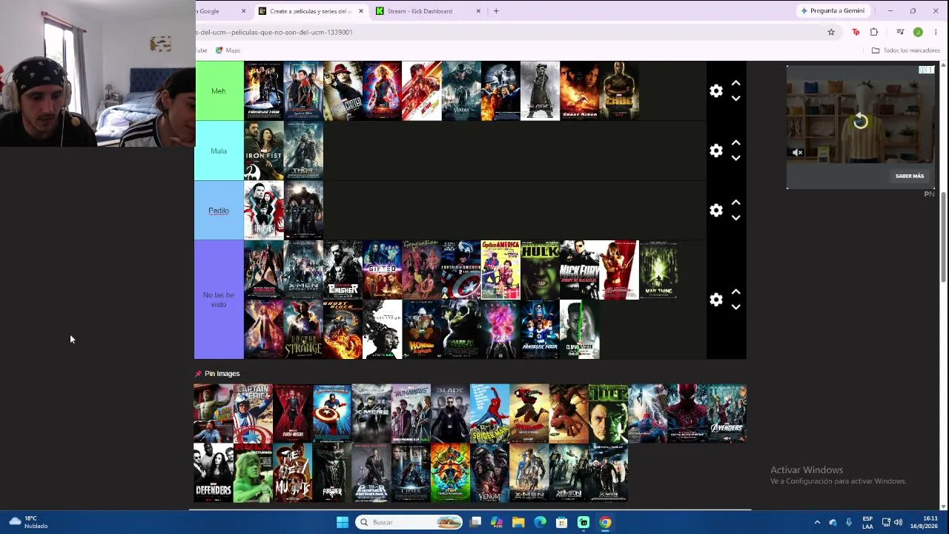Viewport: 949px width, 534px height.
Task: Bookmark this page with the star icon
Action: [831, 32]
